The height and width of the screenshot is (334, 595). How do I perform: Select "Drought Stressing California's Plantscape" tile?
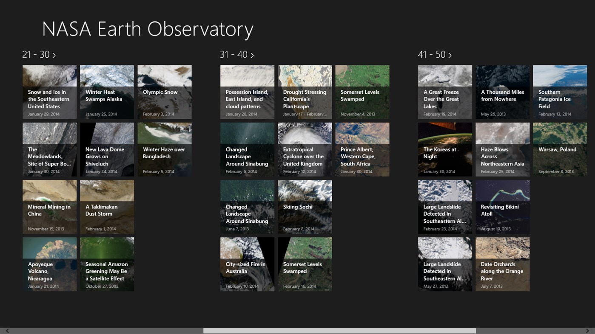click(305, 92)
